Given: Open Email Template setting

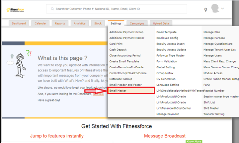Looking at the screenshot, I should tap(166, 32).
